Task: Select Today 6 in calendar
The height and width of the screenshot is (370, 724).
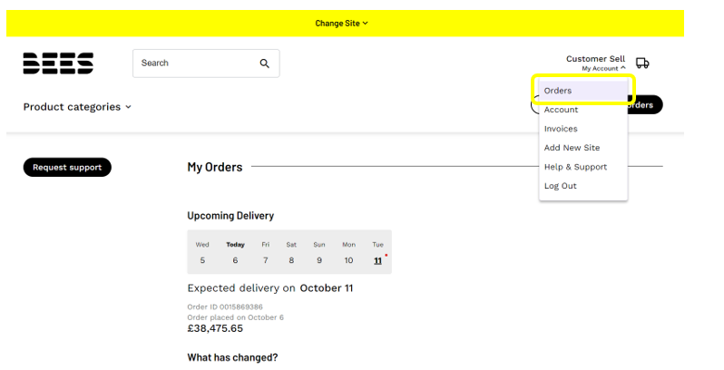Action: (x=235, y=253)
